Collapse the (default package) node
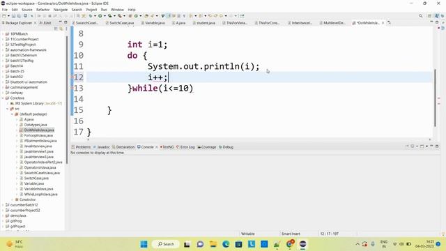 tap(13, 114)
